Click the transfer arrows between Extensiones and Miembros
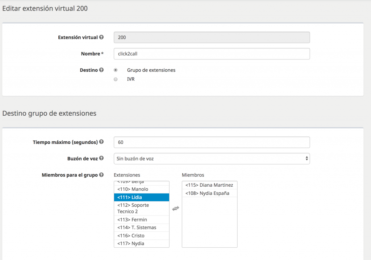 175,208
